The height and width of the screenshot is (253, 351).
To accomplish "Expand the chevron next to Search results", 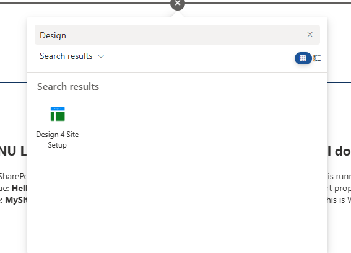I will coord(101,56).
